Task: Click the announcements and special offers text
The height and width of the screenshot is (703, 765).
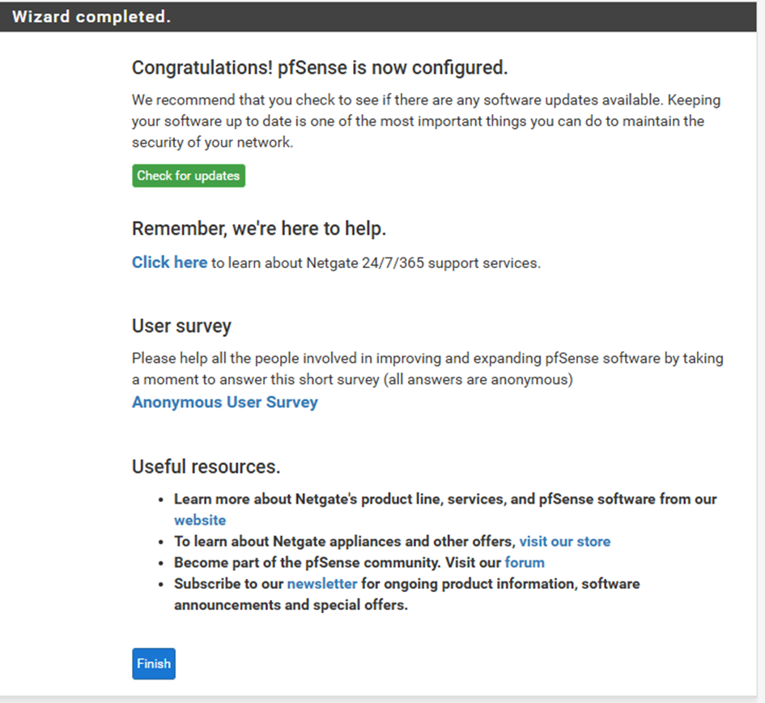Action: point(291,605)
